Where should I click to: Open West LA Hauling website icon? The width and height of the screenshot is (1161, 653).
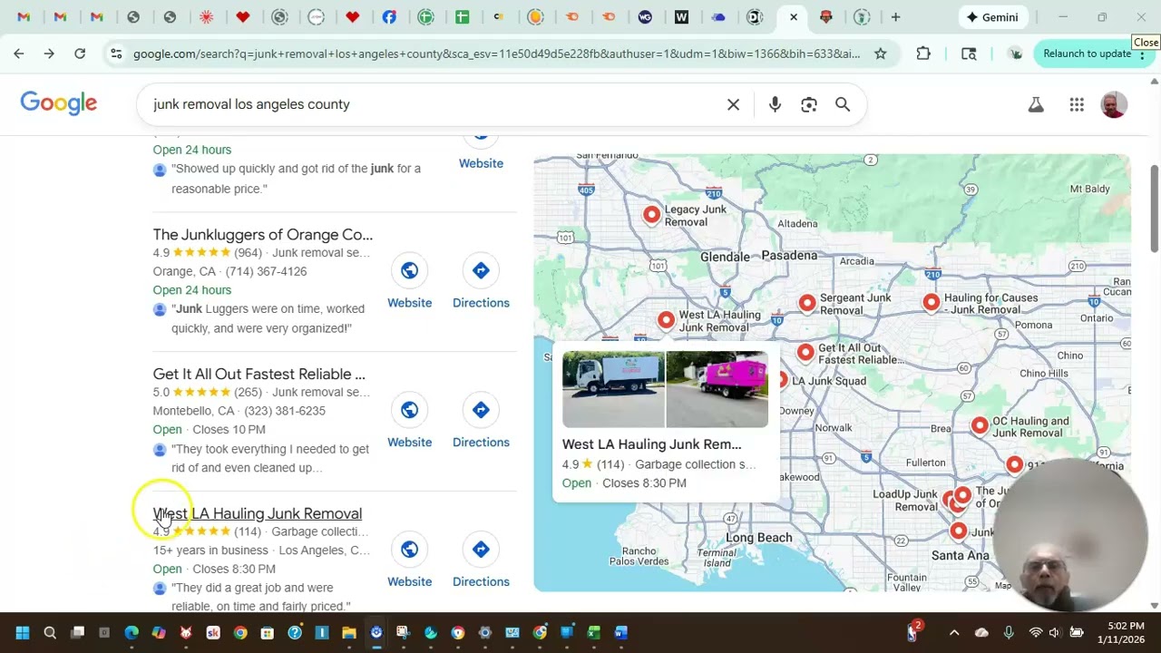click(x=410, y=550)
